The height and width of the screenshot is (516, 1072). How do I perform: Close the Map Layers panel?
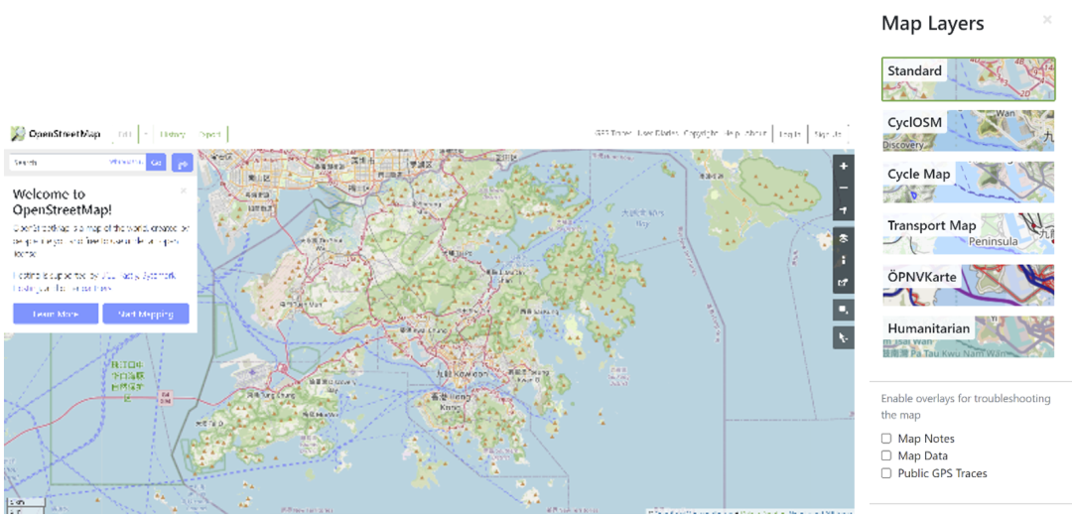1047,20
